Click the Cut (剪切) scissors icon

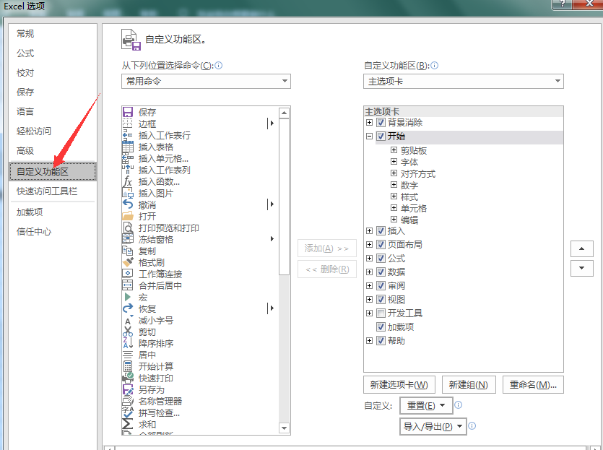[x=128, y=332]
